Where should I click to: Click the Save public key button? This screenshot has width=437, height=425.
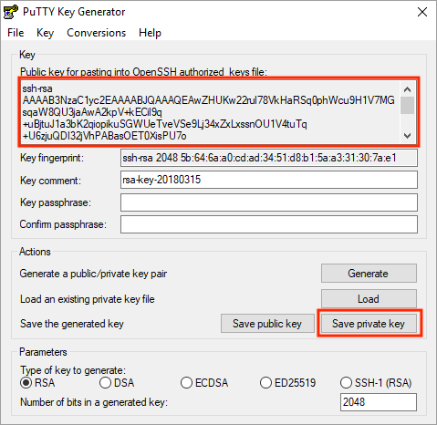click(x=267, y=324)
